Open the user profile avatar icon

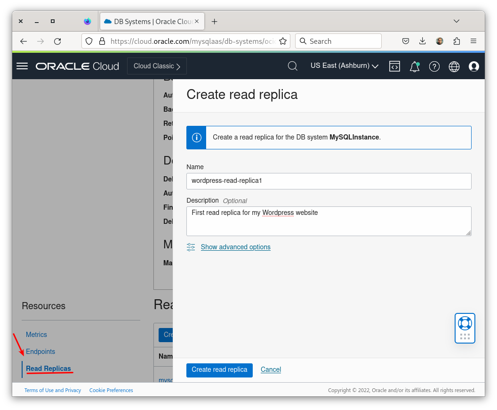pyautogui.click(x=474, y=66)
